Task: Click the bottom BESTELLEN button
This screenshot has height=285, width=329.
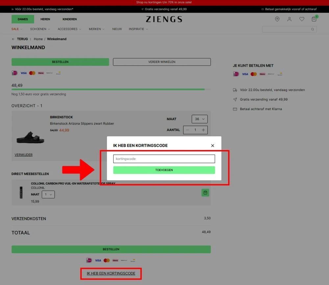Action: coord(111,249)
